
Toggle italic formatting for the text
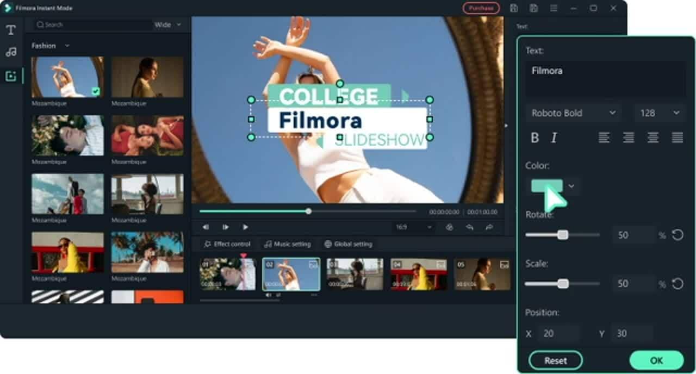point(553,138)
